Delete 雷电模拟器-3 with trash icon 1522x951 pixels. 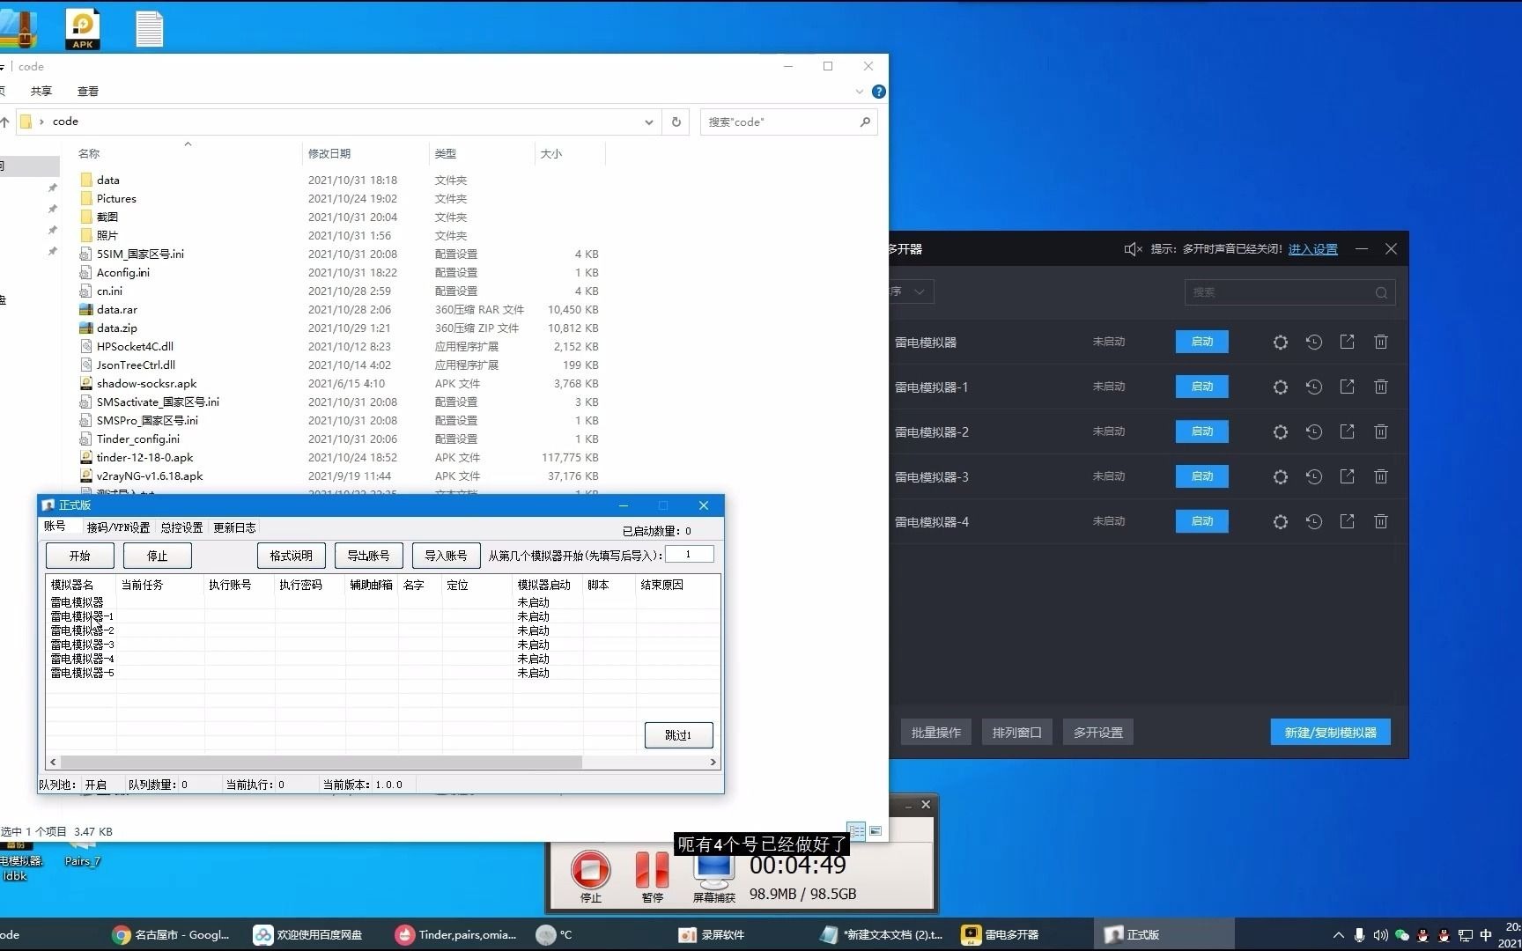click(1381, 476)
